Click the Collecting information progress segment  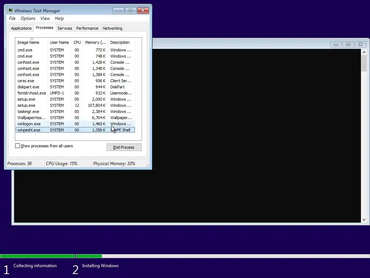tap(38, 256)
